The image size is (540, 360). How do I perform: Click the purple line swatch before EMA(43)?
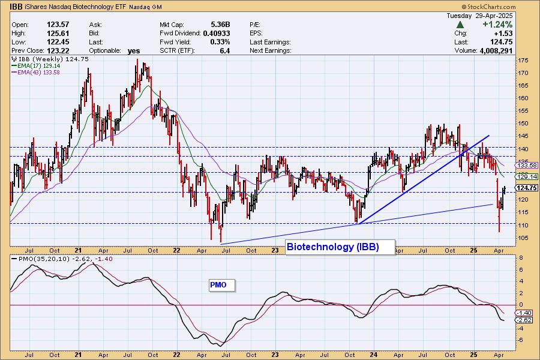click(x=14, y=73)
